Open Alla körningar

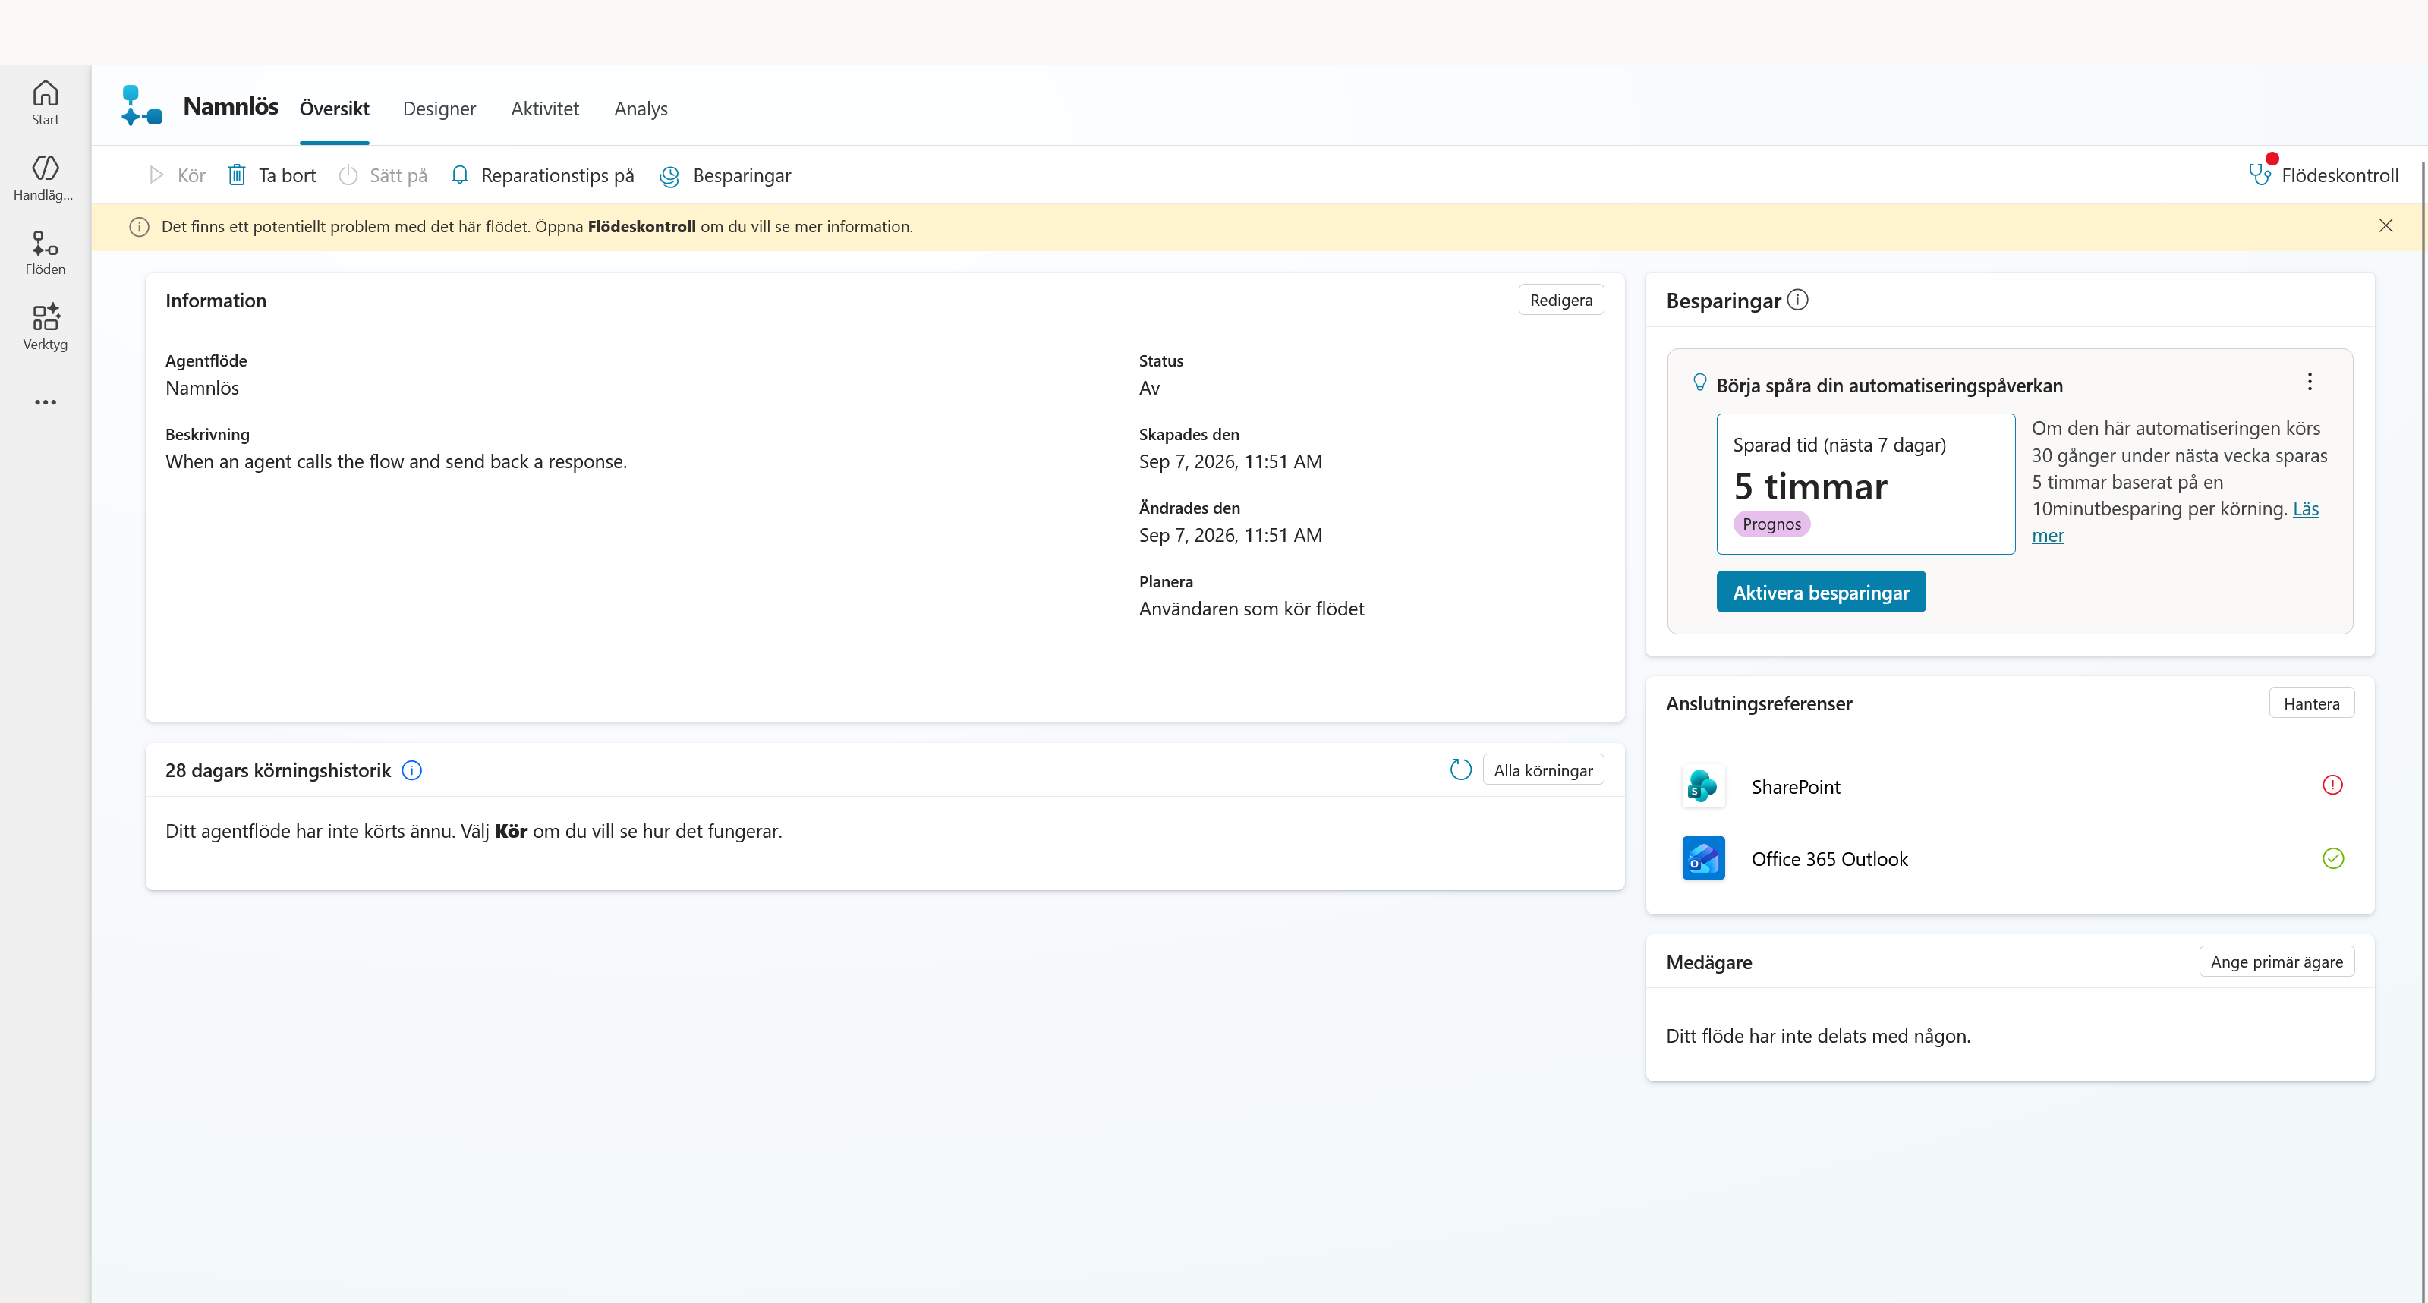coord(1543,770)
